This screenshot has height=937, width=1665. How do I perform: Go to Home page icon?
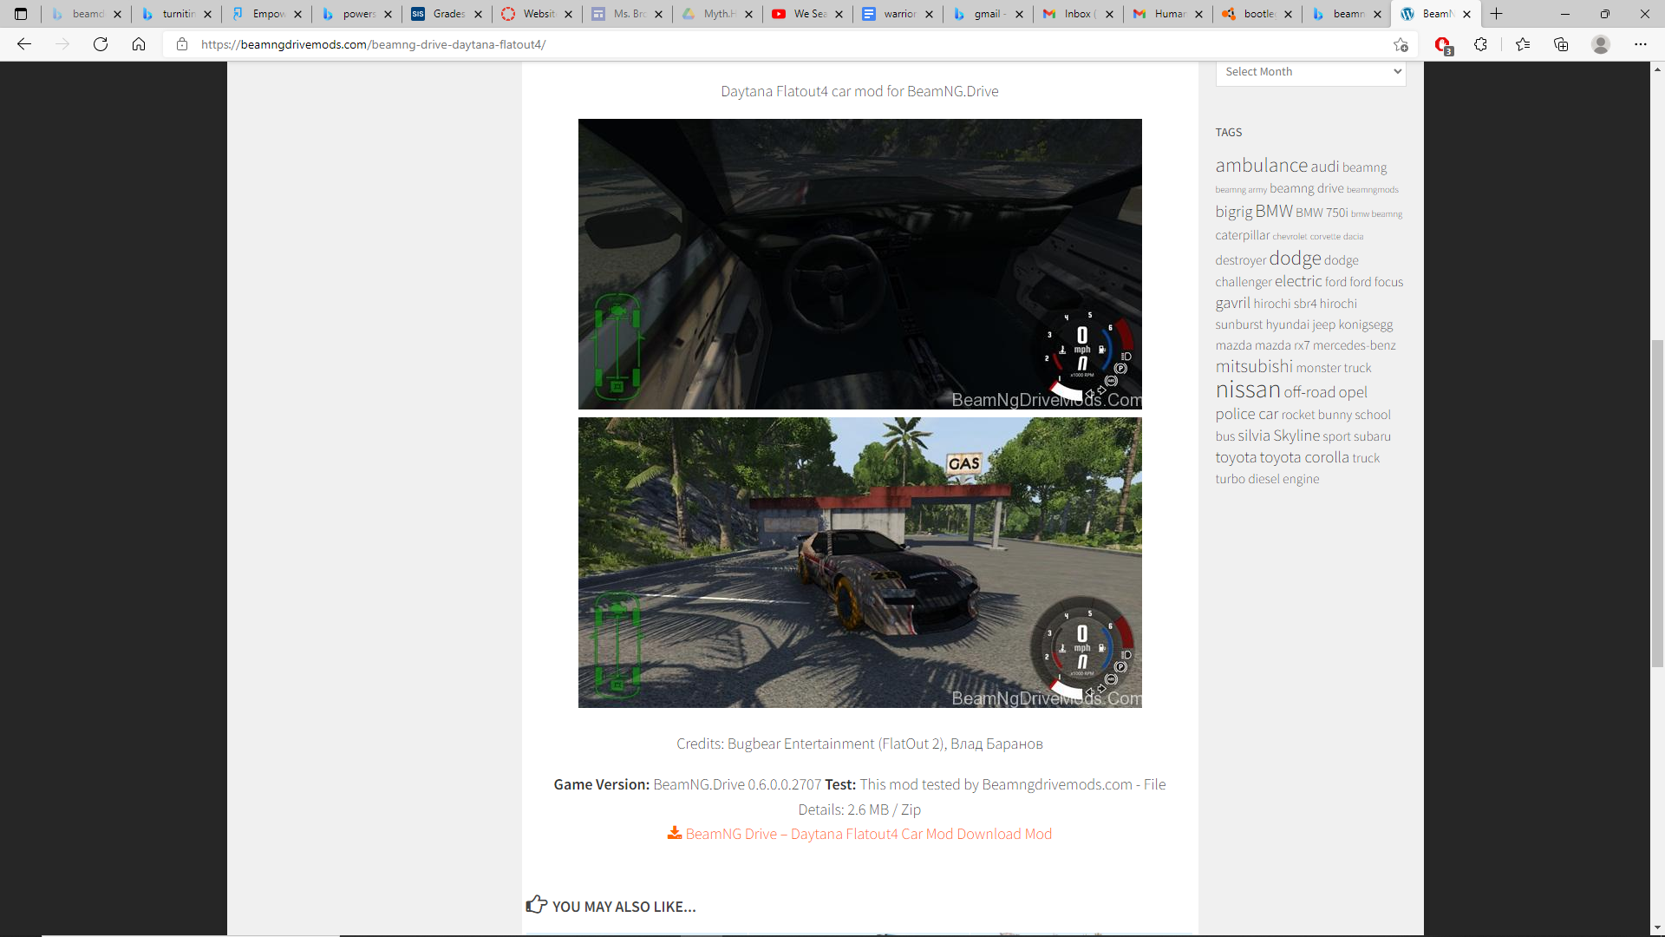139,44
